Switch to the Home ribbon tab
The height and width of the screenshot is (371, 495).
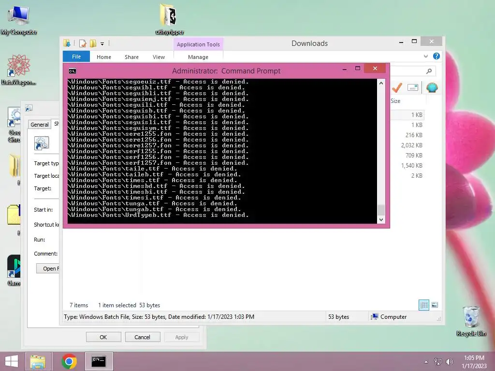point(104,57)
